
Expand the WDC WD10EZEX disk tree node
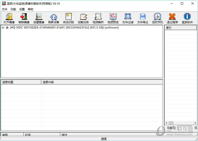point(3,28)
